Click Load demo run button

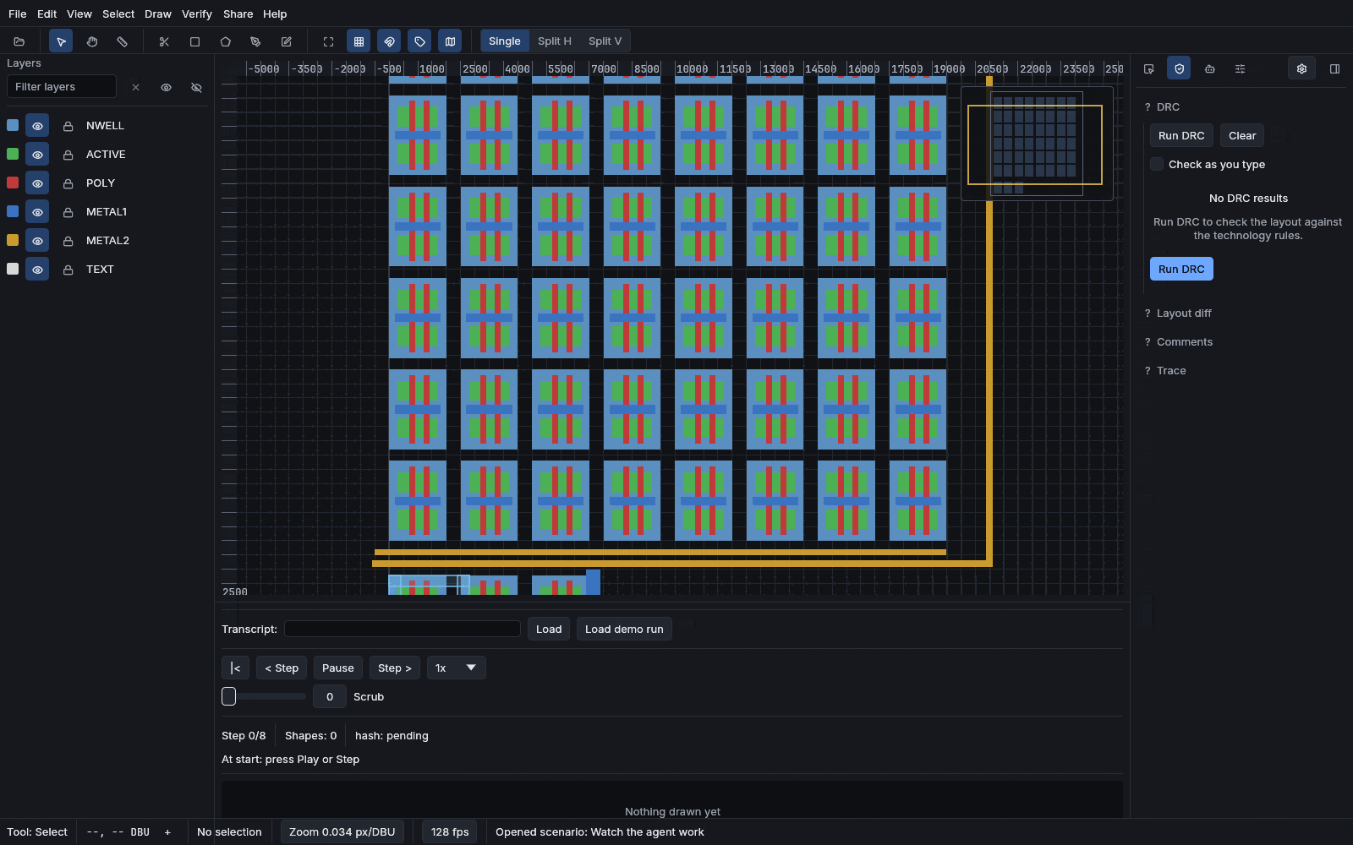(x=624, y=629)
